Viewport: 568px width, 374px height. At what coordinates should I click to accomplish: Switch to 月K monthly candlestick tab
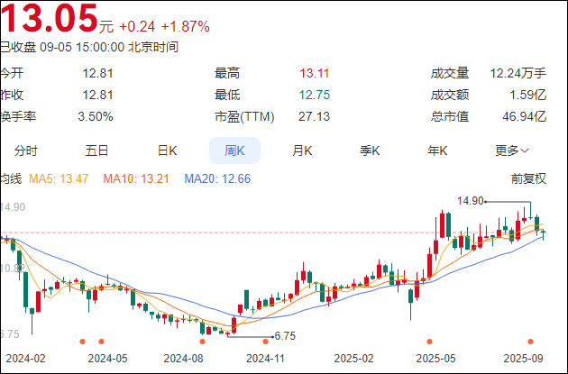(302, 151)
